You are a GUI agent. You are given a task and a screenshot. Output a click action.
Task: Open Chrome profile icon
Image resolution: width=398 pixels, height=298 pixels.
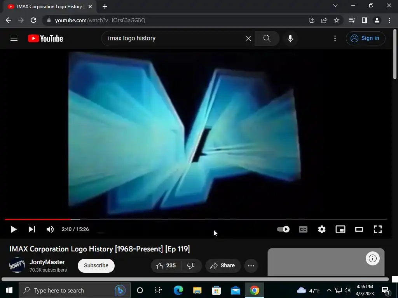click(377, 20)
